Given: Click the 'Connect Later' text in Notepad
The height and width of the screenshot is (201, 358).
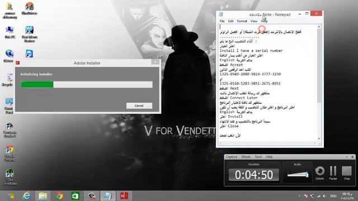Looking at the screenshot, I should click(x=244, y=98).
